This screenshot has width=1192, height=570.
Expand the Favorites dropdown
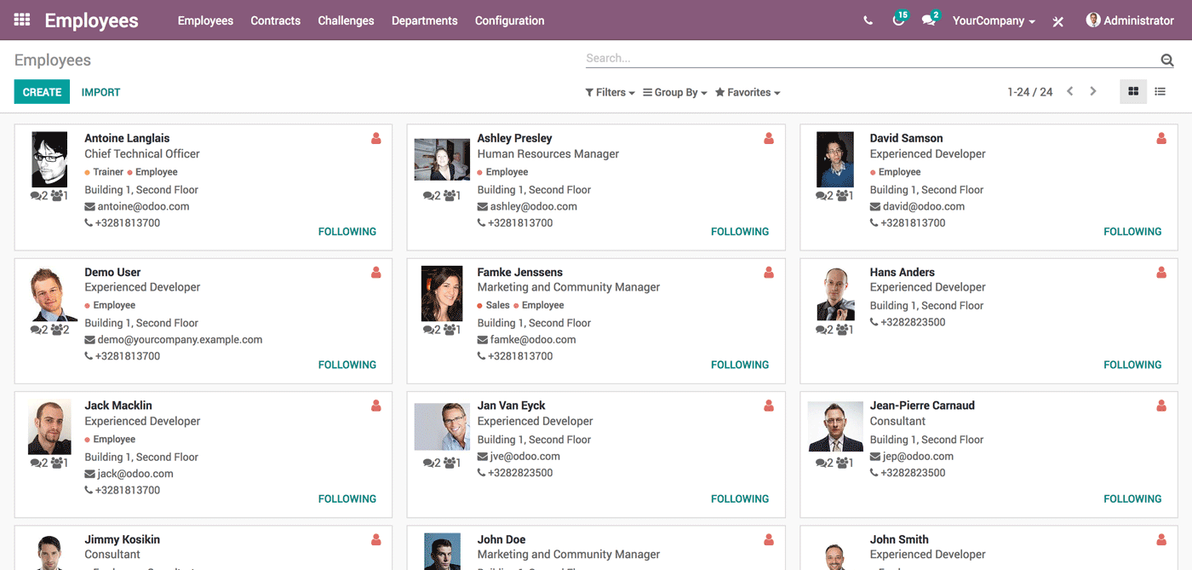click(747, 92)
